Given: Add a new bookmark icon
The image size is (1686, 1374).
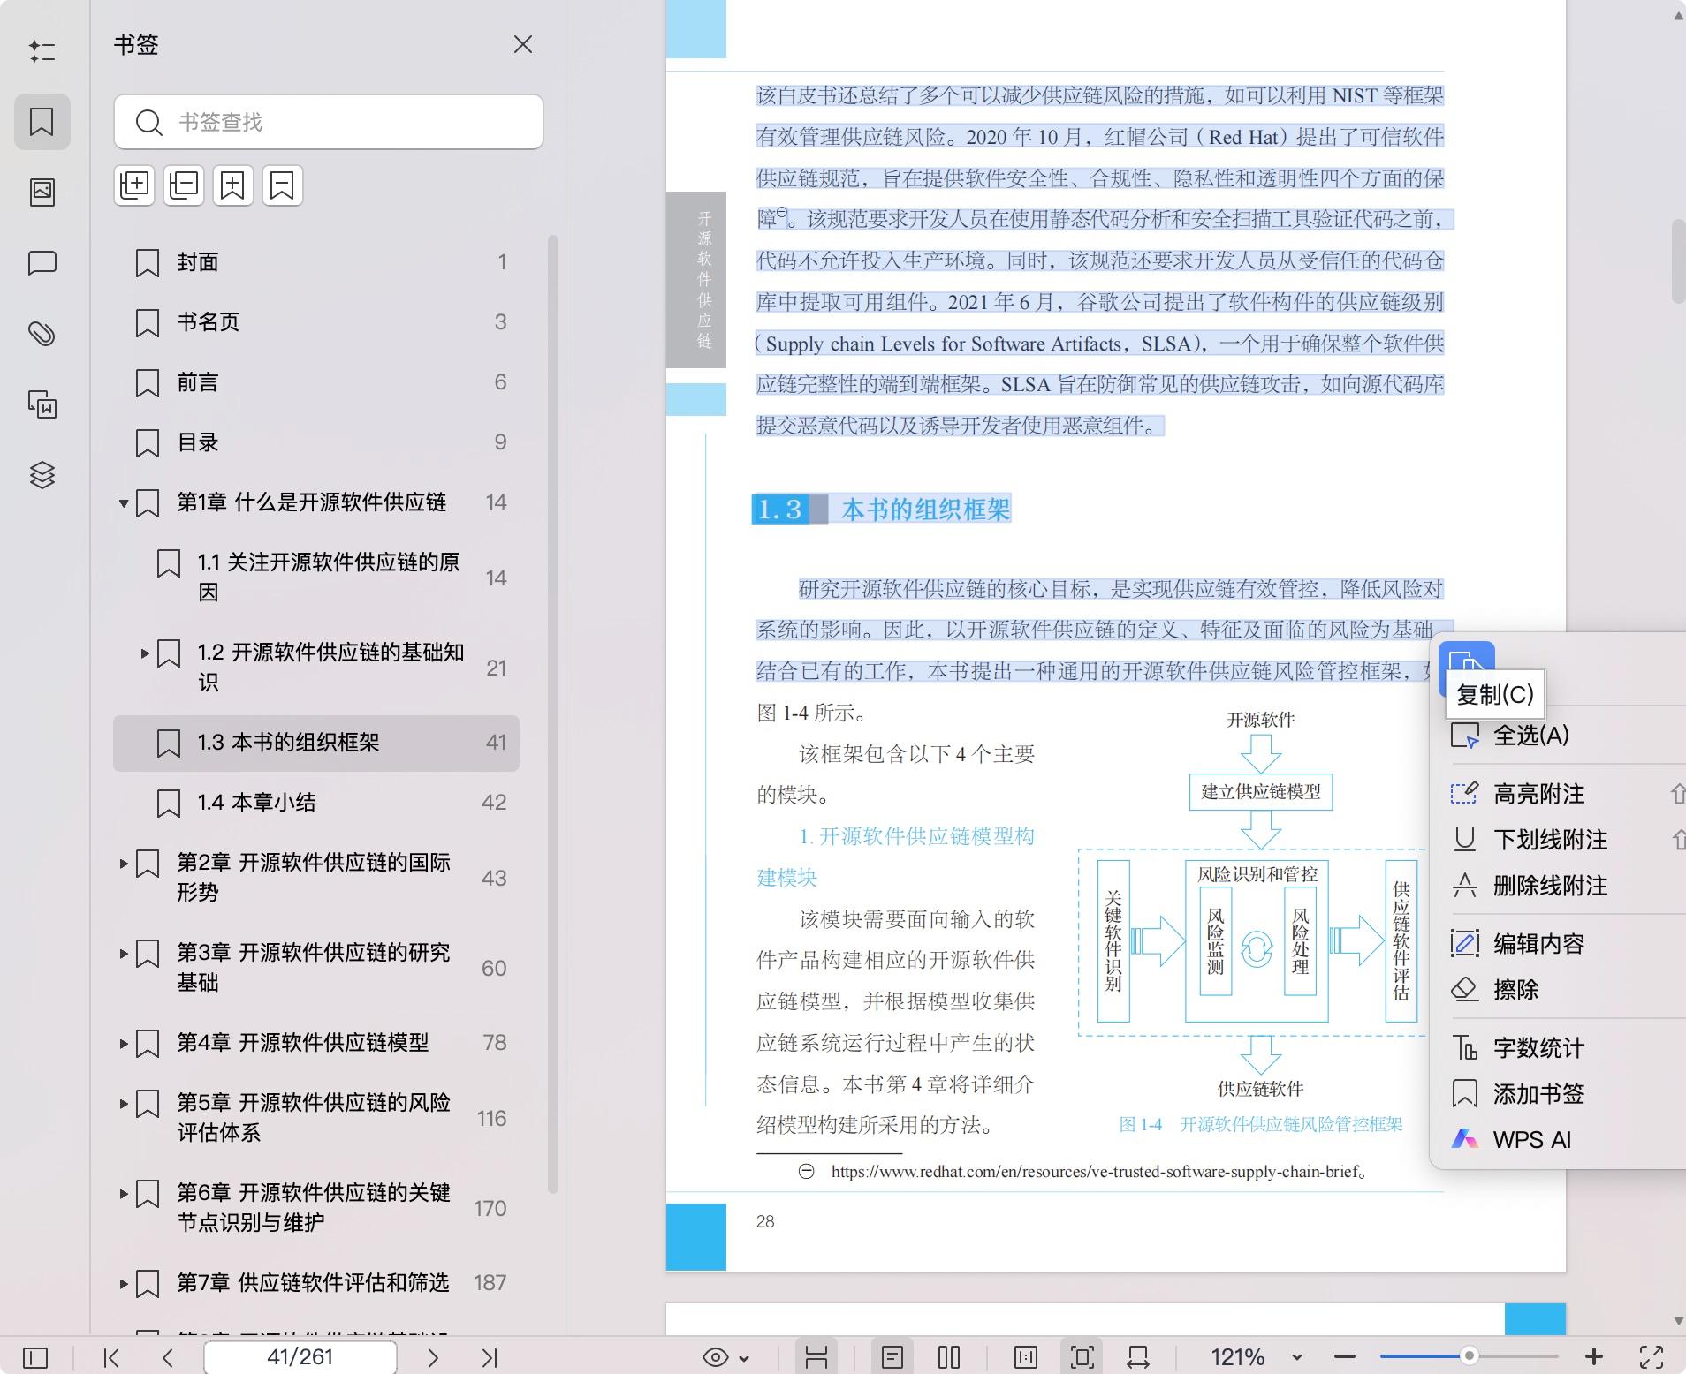Looking at the screenshot, I should pyautogui.click(x=232, y=185).
